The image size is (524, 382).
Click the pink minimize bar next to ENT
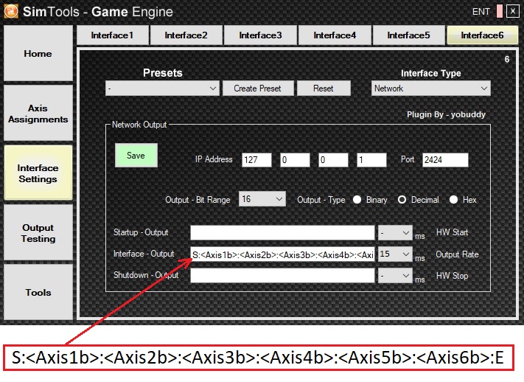pos(500,11)
